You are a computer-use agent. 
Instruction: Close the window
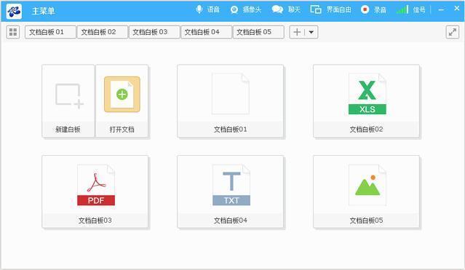[457, 9]
